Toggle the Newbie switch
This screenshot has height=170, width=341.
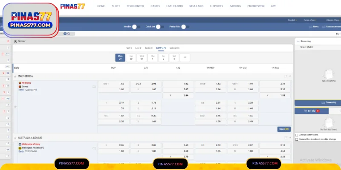pos(136,27)
